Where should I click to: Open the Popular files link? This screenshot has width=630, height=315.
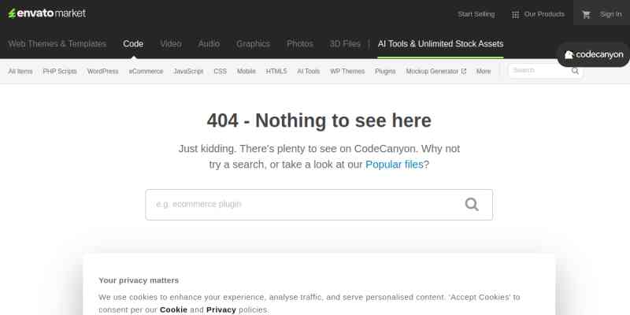click(x=395, y=165)
